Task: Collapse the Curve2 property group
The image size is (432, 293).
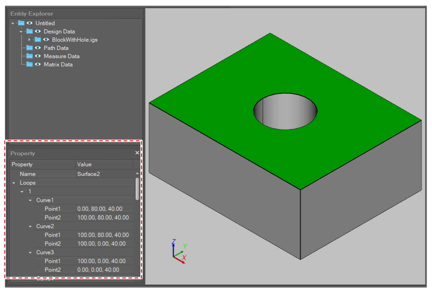Action: point(30,226)
